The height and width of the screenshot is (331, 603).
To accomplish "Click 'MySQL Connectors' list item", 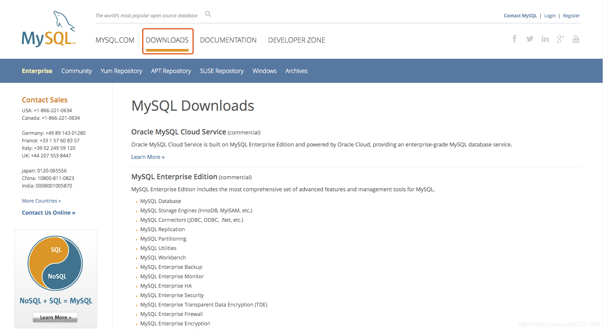I will 192,220.
